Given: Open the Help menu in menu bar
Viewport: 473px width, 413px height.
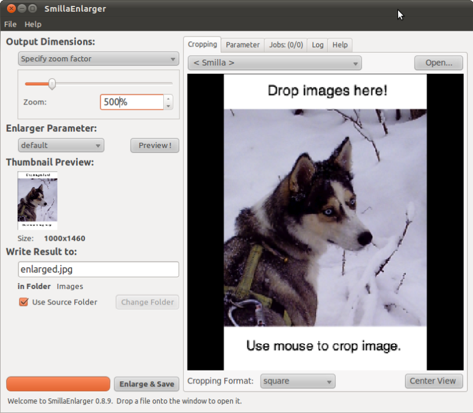Looking at the screenshot, I should click(x=33, y=24).
